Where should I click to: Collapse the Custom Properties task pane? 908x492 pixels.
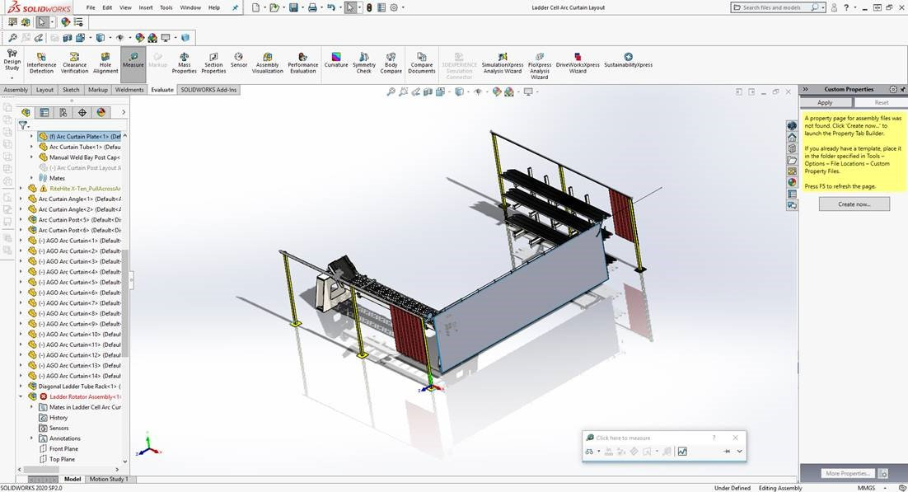coord(805,89)
